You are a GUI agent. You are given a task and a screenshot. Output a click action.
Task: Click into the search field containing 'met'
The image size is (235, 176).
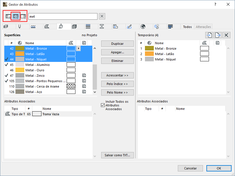[63, 16]
